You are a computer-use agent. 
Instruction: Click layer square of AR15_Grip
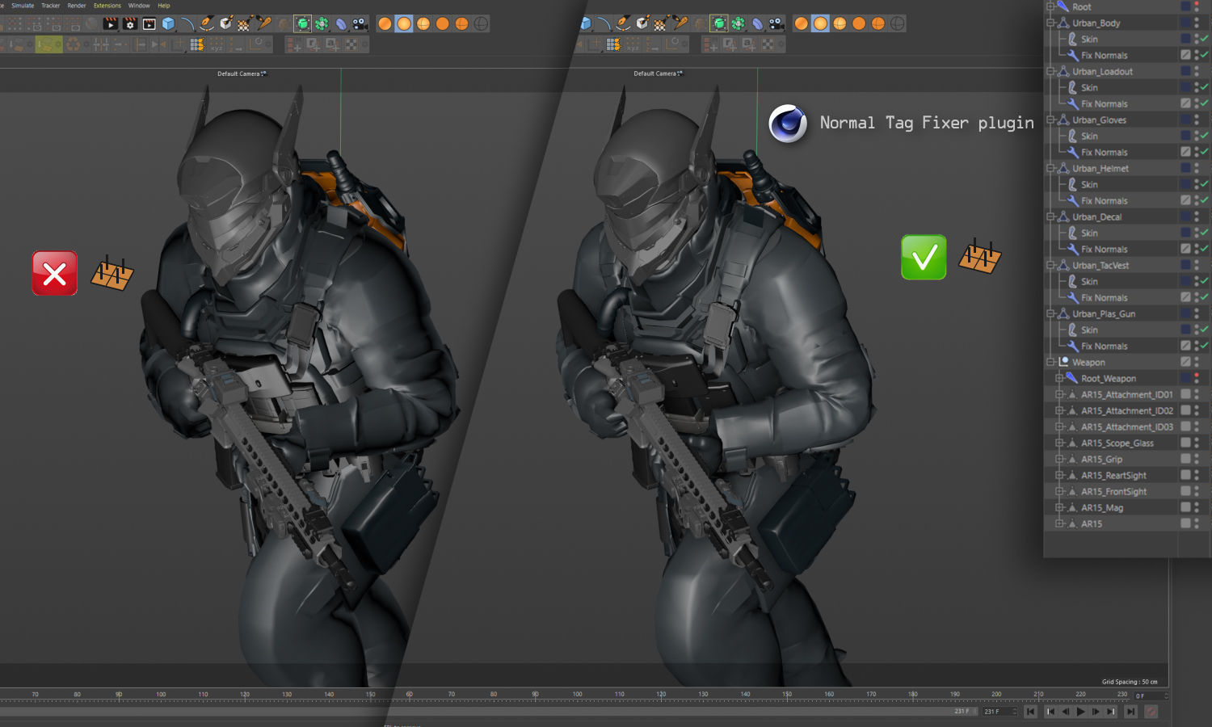coord(1185,459)
